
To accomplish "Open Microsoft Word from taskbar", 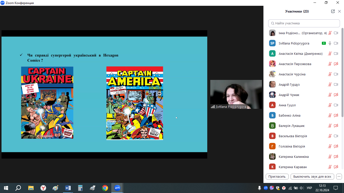I will pyautogui.click(x=68, y=188).
